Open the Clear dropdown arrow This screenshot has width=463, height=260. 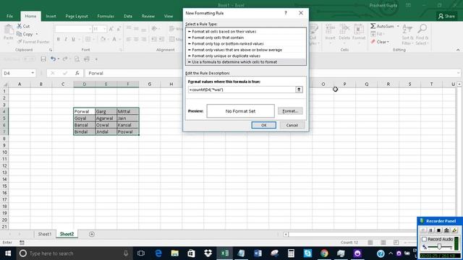[x=388, y=42]
